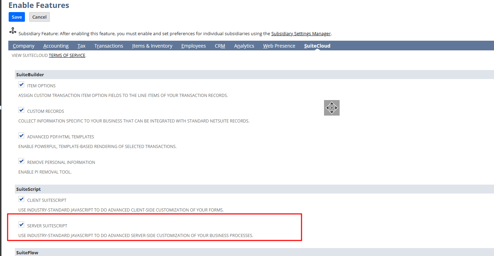This screenshot has height=256, width=494.
Task: Click the blue Save button
Action: (17, 17)
